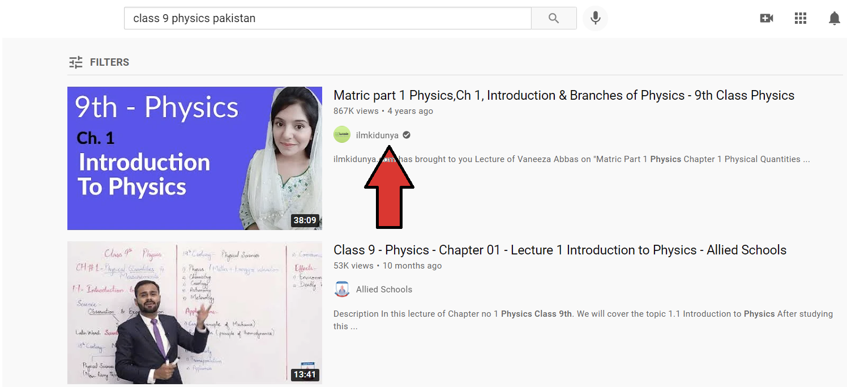847x387 pixels.
Task: Open the search filters via sliders icon
Action: point(75,62)
